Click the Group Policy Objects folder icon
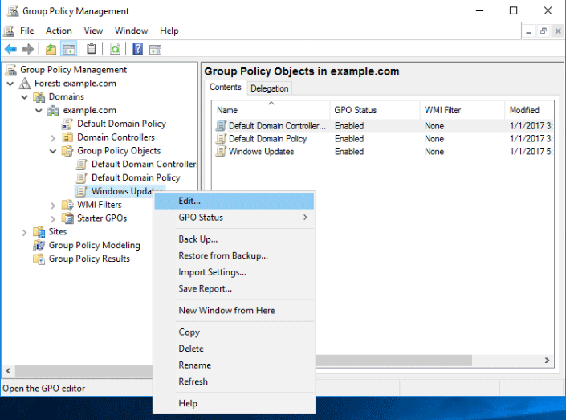This screenshot has height=420, width=566. (67, 151)
